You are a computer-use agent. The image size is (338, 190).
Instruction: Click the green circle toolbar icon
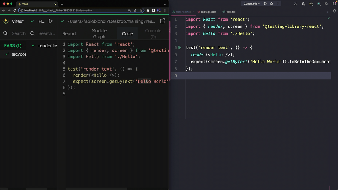coord(319,3)
